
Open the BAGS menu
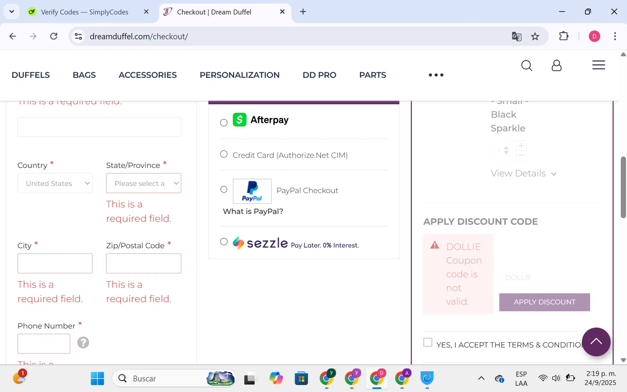(x=84, y=75)
